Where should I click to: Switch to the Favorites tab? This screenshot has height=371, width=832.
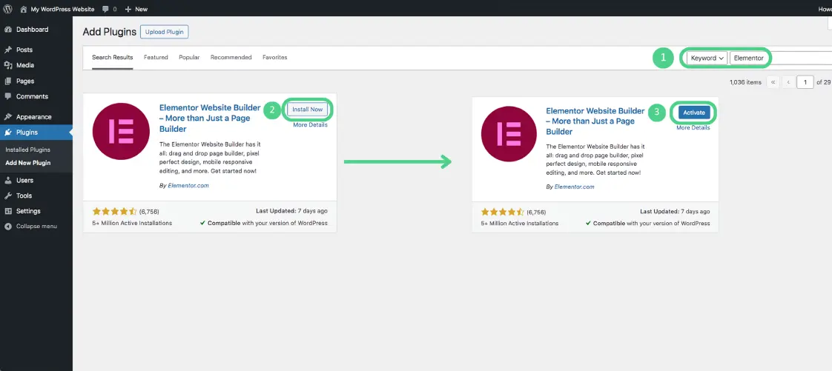[275, 57]
